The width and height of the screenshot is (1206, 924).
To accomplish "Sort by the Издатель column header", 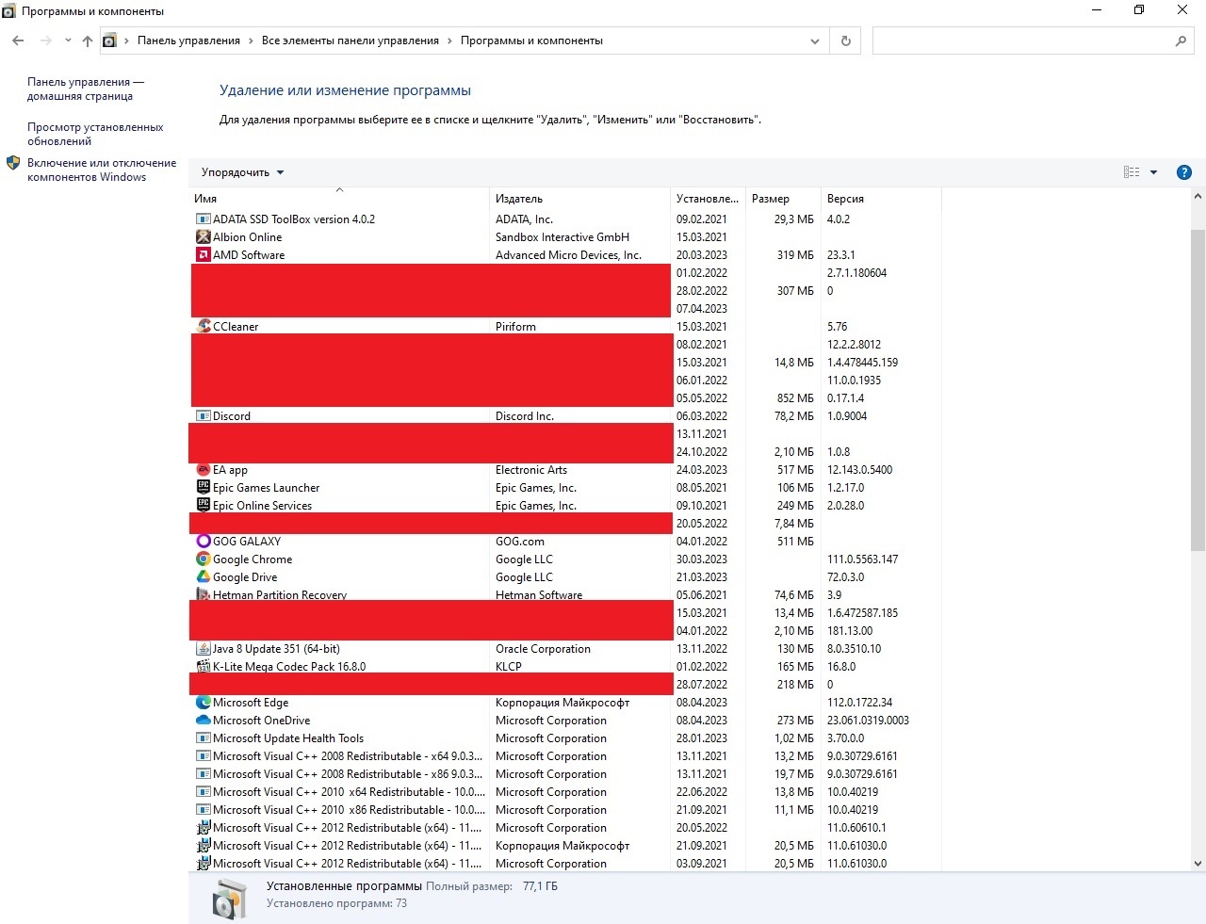I will (579, 199).
